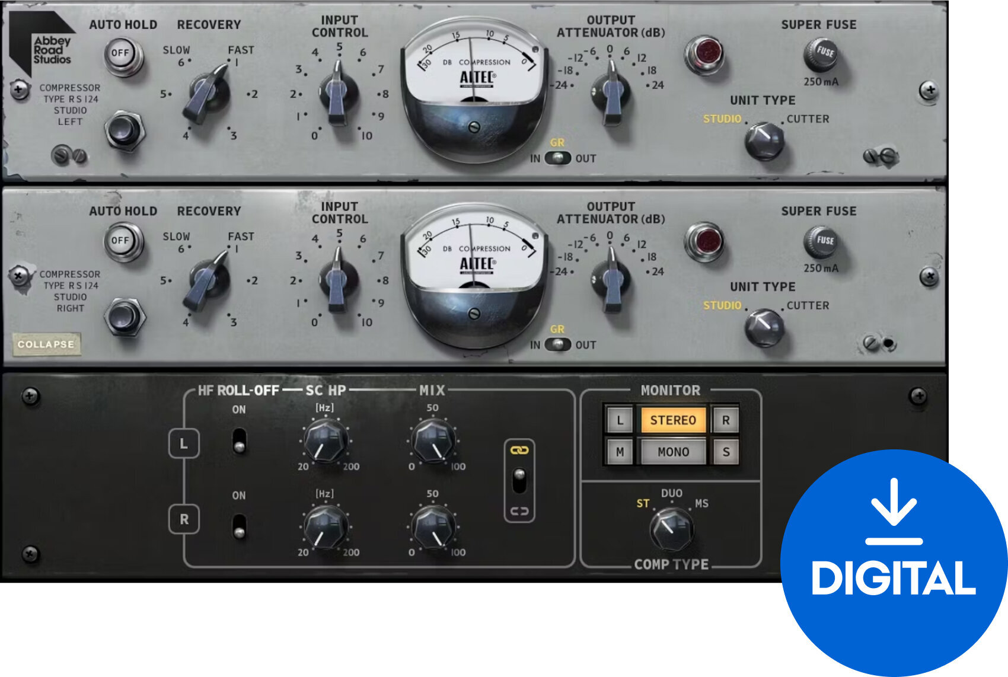1008x677 pixels.
Task: Click the right unit Altec compression meter
Action: coord(474,276)
